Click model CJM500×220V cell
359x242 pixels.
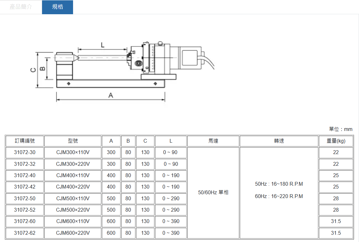(x=73, y=210)
